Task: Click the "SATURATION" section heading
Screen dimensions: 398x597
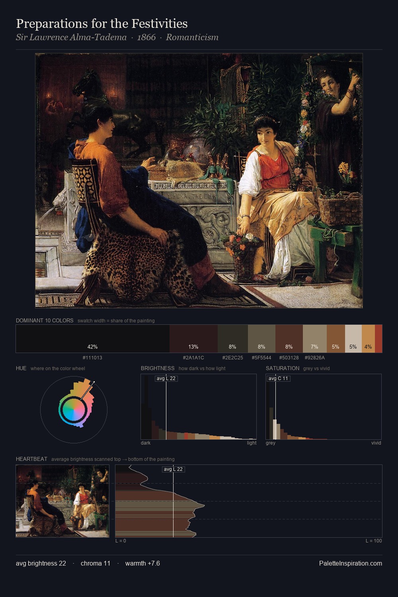Action: (x=283, y=368)
